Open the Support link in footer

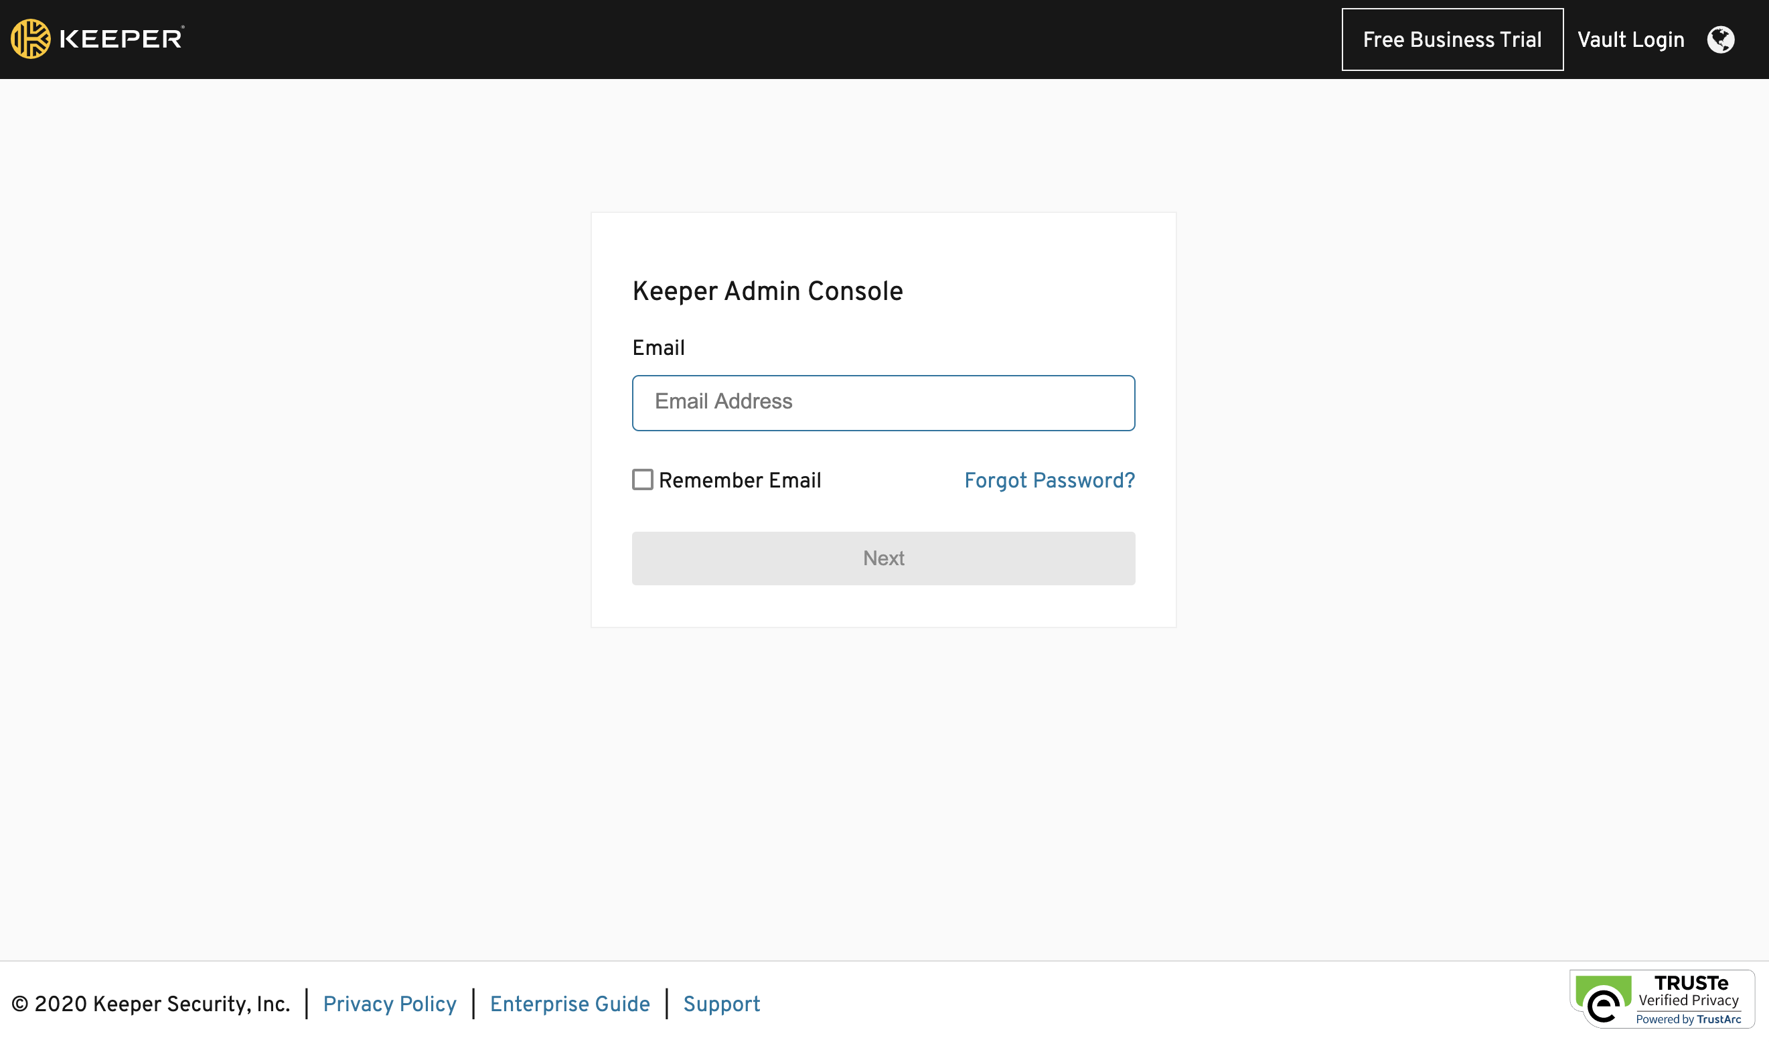pyautogui.click(x=722, y=1003)
